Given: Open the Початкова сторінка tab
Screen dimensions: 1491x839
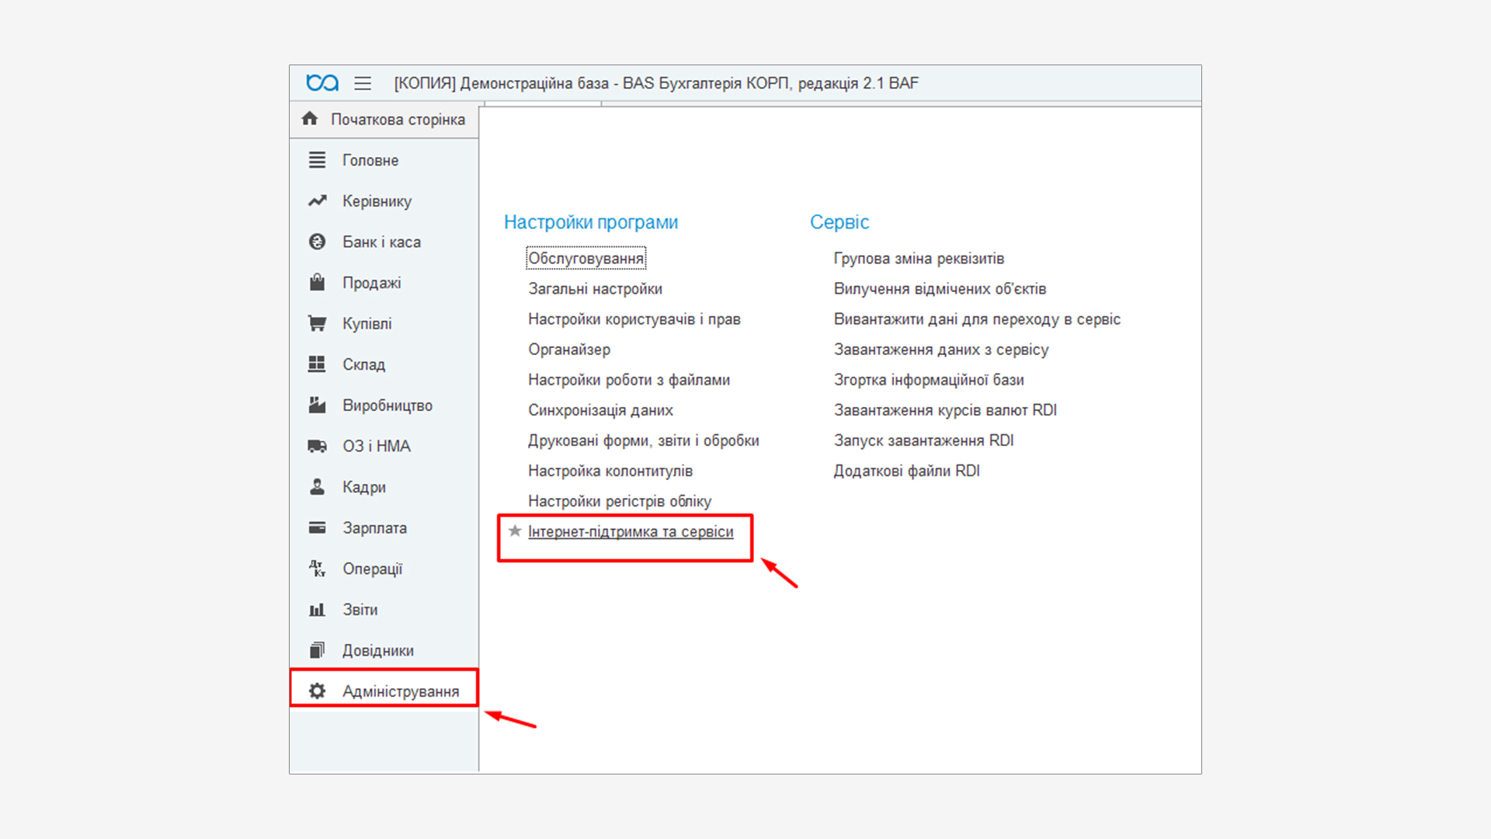Looking at the screenshot, I should pyautogui.click(x=384, y=119).
